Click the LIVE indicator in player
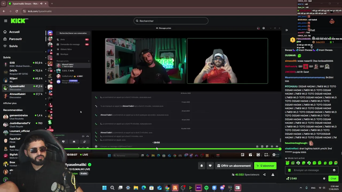Viewport: 342px width, 192px height. point(84,155)
